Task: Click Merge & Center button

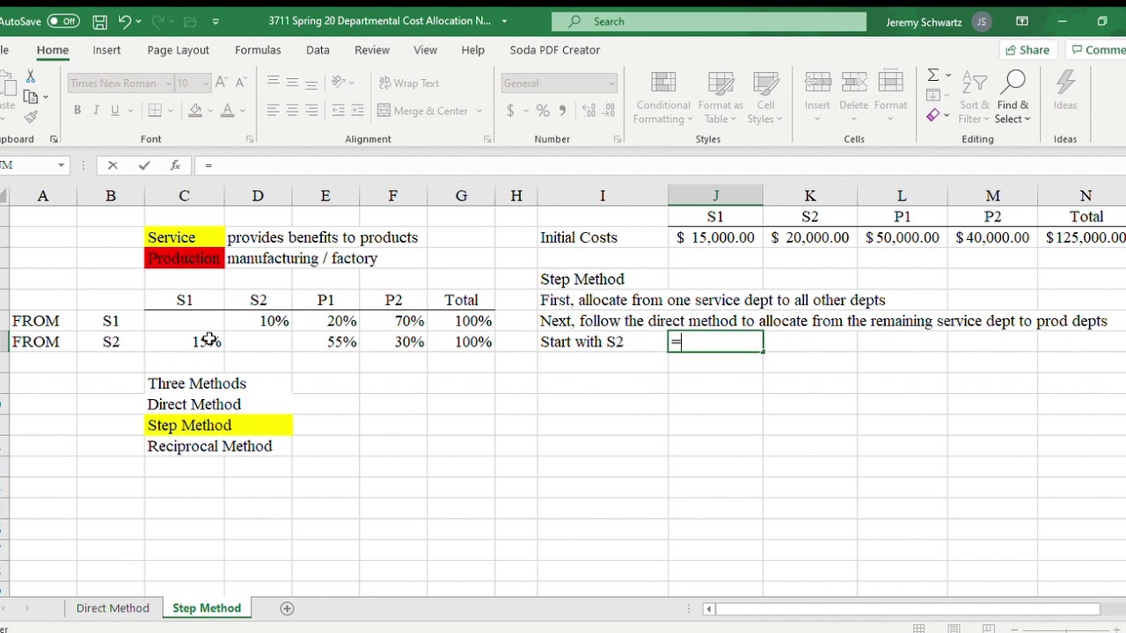Action: click(x=423, y=111)
